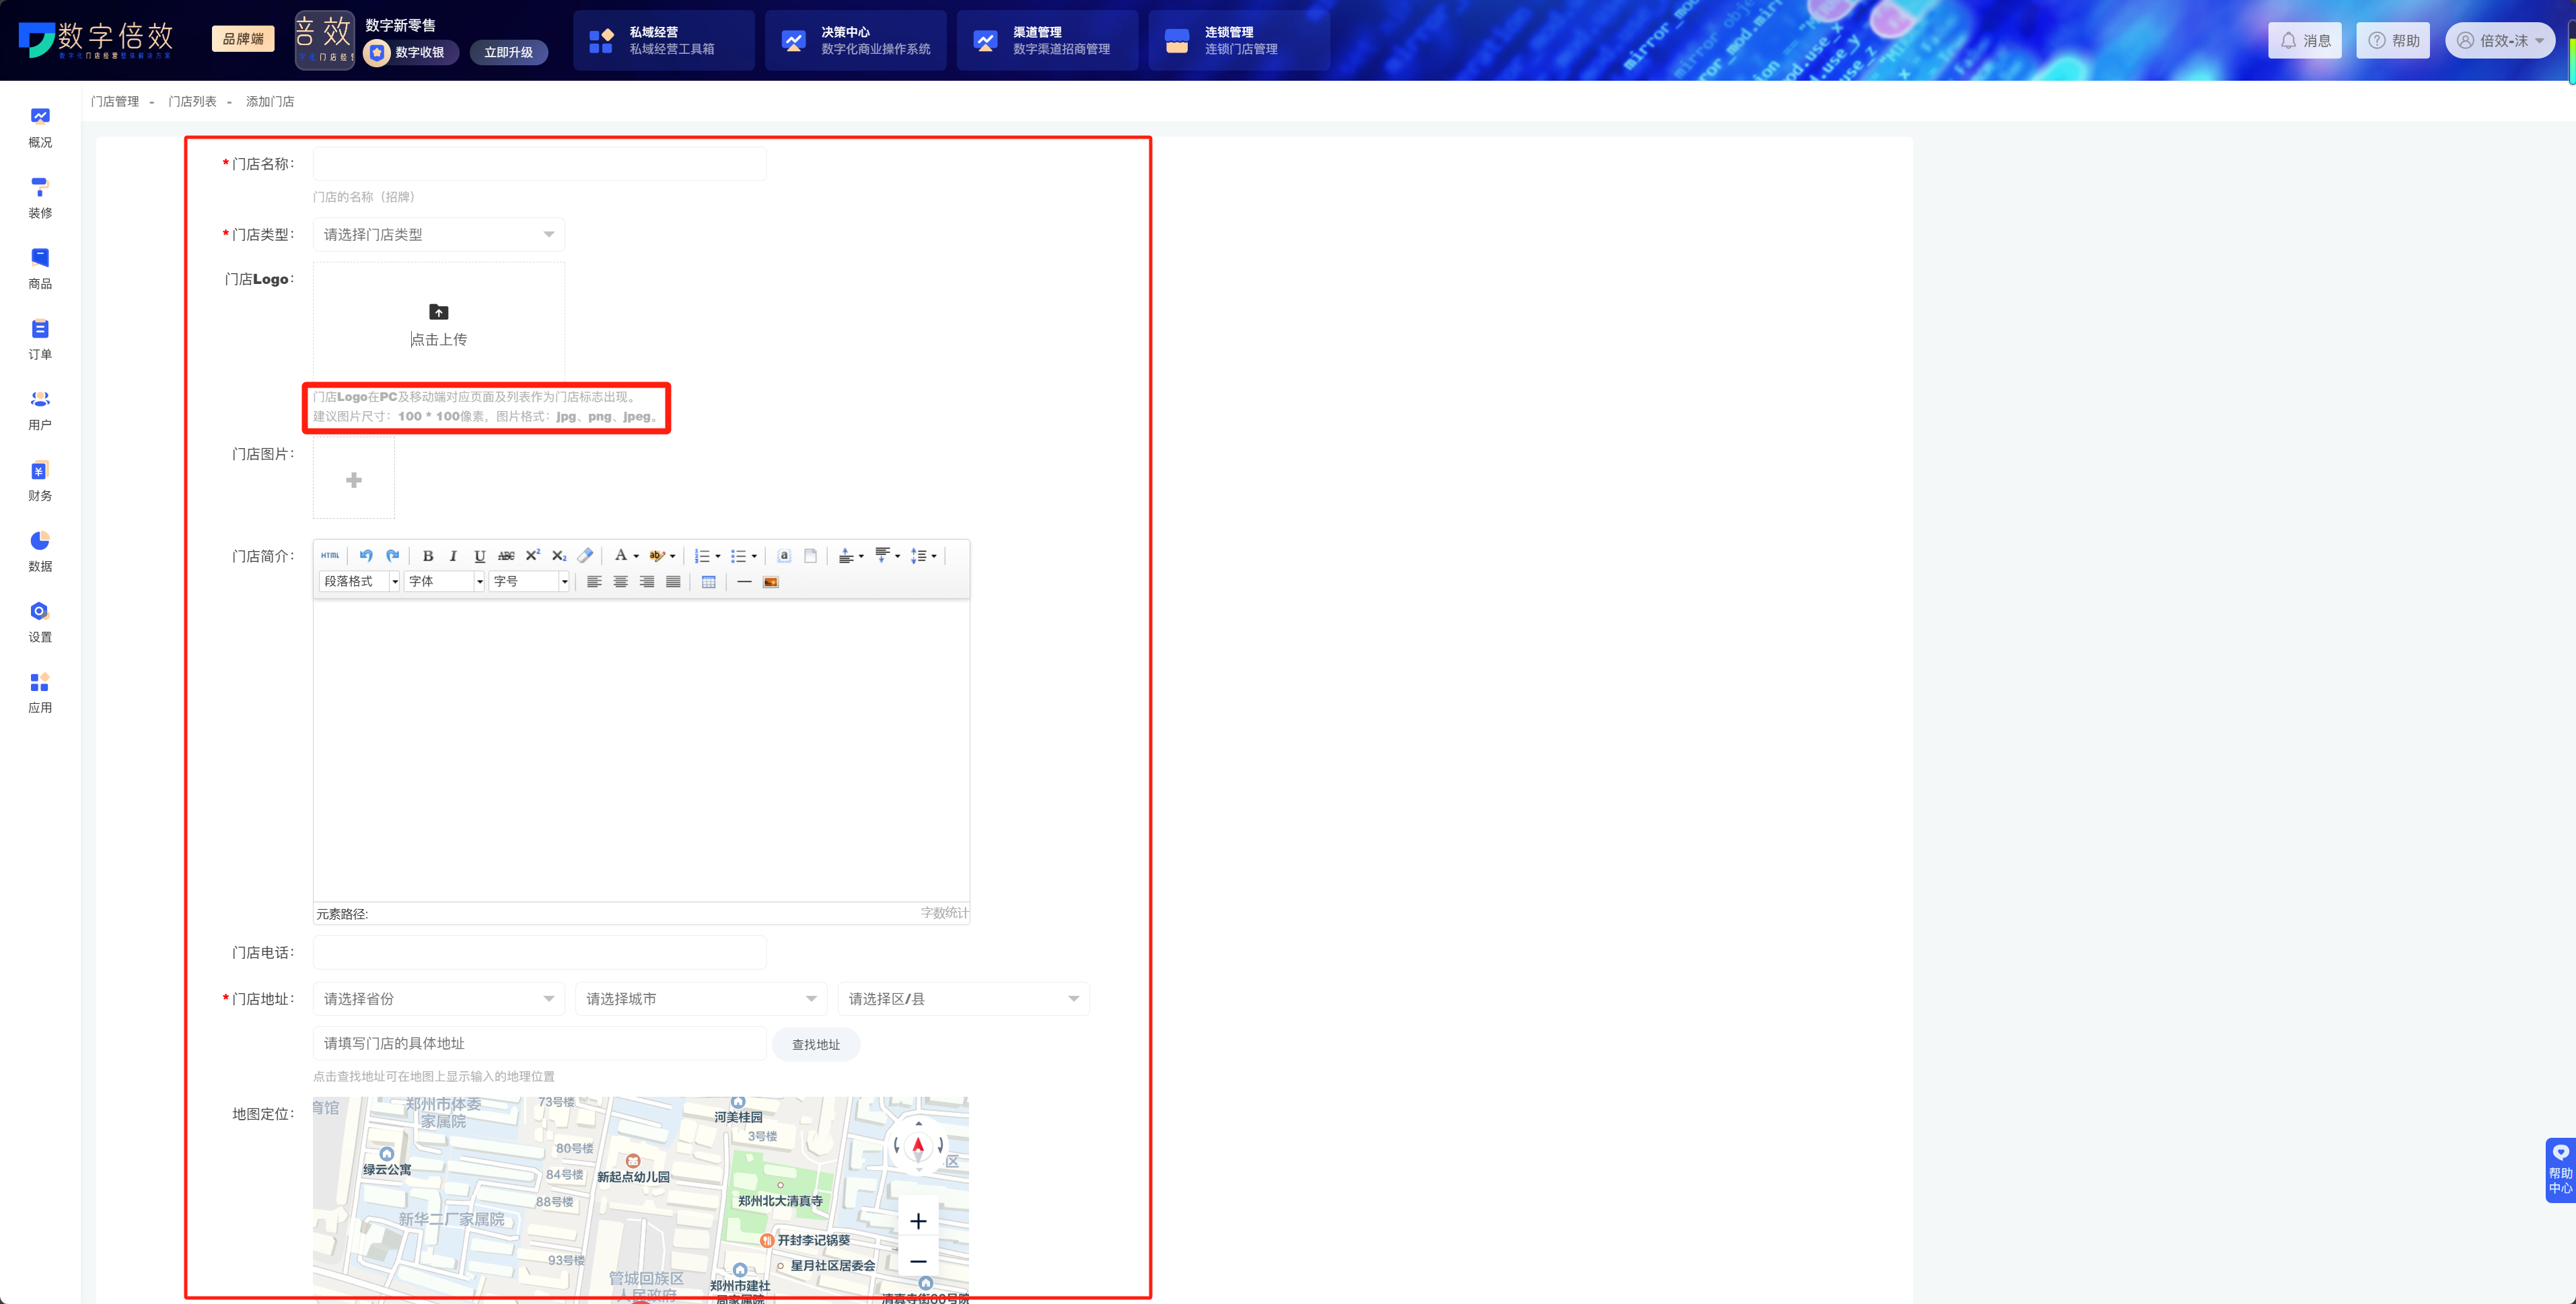Viewport: 2576px width, 1304px height.
Task: Open the 商品 section in sidebar
Action: [40, 269]
